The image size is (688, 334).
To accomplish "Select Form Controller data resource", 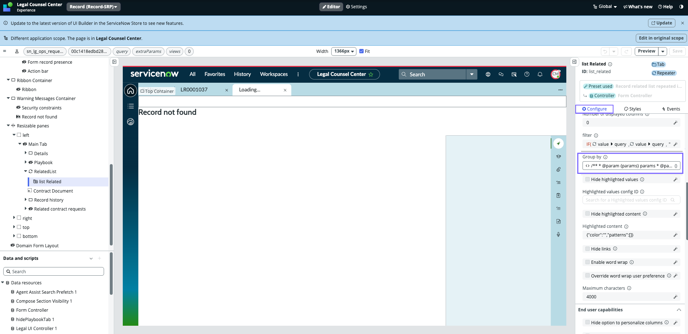I will click(x=32, y=310).
